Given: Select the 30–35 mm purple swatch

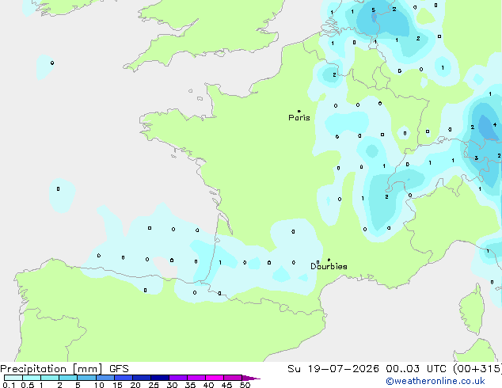Looking at the screenshot, I should (178, 378).
